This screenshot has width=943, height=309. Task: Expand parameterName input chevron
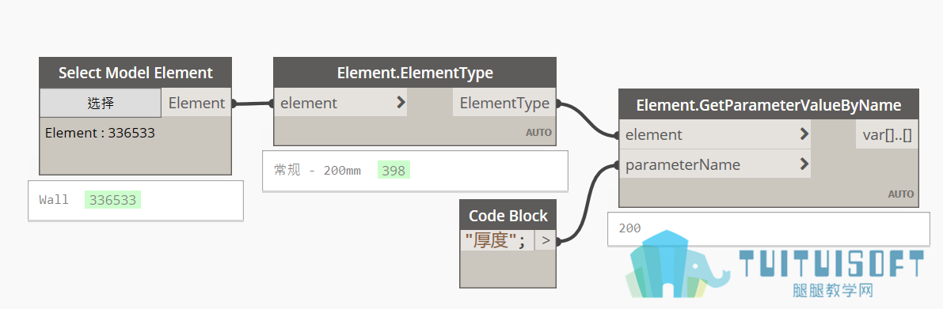point(804,164)
